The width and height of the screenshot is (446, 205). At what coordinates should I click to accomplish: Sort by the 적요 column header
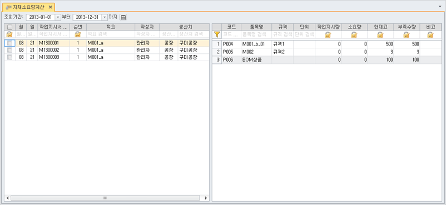(x=110, y=27)
